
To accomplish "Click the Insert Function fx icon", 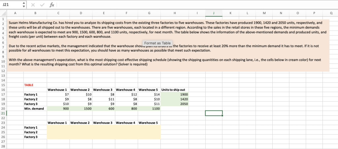I will (51, 5).
